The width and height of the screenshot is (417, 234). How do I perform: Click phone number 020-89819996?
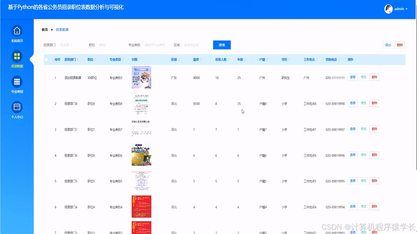tap(335, 156)
